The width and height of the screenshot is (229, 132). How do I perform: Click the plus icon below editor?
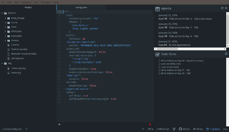60,124
